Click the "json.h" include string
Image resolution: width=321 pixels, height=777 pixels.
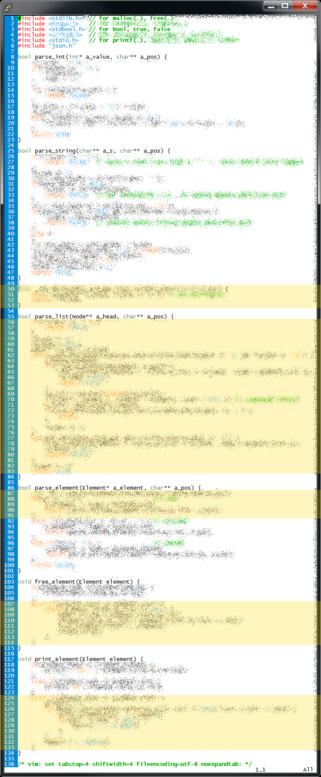tap(62, 46)
